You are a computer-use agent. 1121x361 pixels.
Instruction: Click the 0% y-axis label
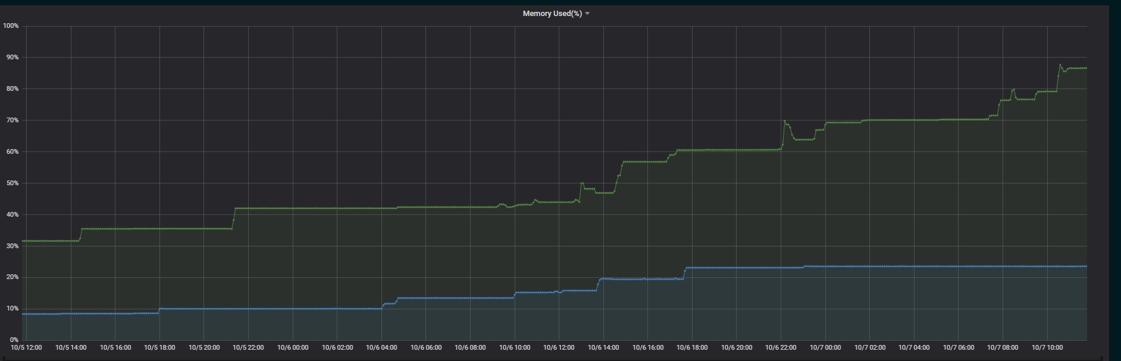point(14,340)
